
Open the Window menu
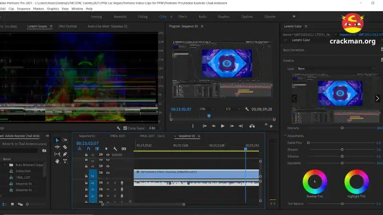[77, 9]
